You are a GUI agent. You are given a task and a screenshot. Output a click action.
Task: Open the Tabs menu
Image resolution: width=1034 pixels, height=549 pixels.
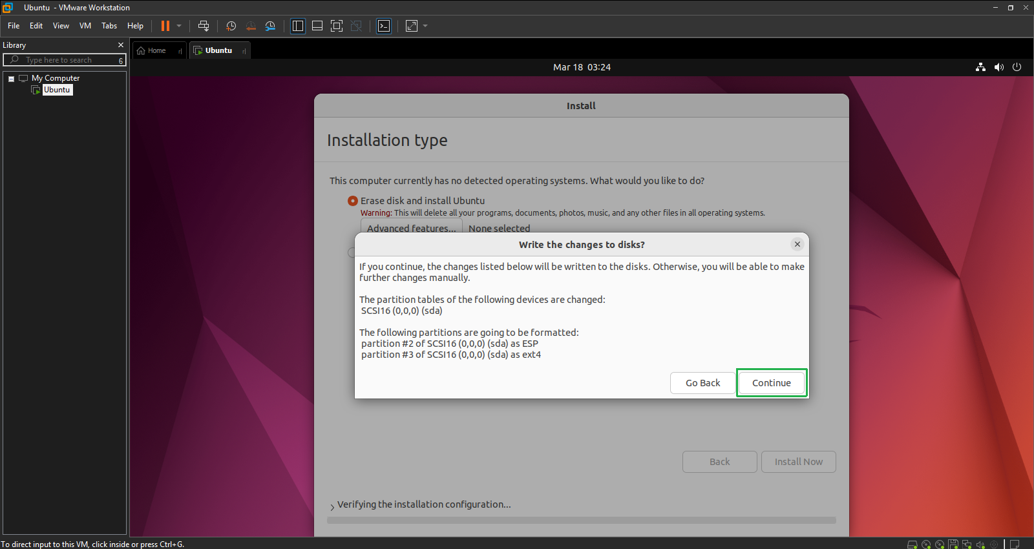tap(109, 26)
